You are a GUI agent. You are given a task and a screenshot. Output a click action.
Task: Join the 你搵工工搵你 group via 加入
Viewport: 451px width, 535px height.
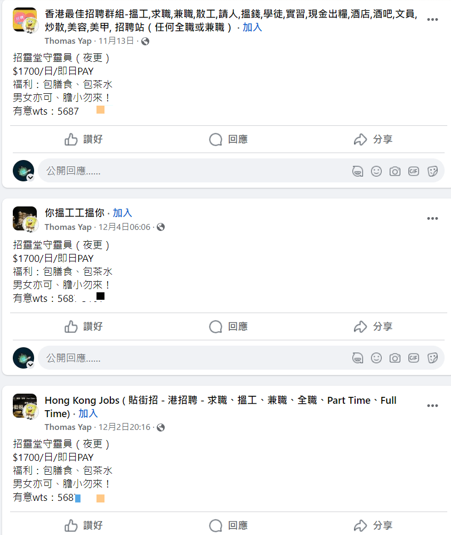(122, 213)
